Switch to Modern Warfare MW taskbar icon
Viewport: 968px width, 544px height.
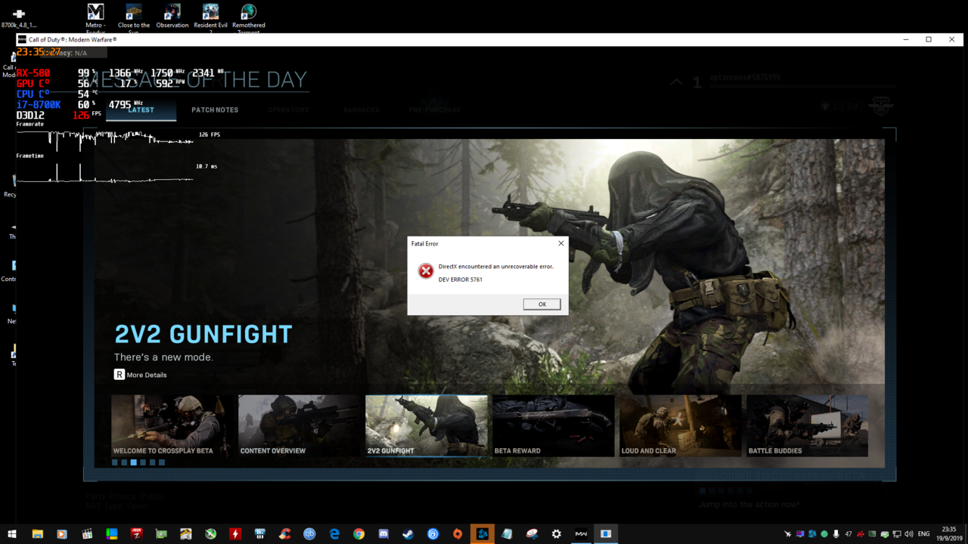coord(581,533)
